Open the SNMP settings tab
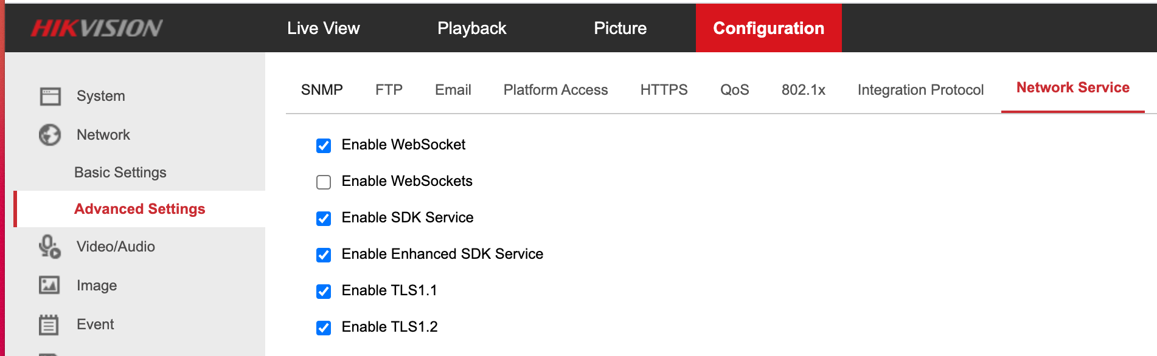The height and width of the screenshot is (356, 1157). click(x=322, y=90)
